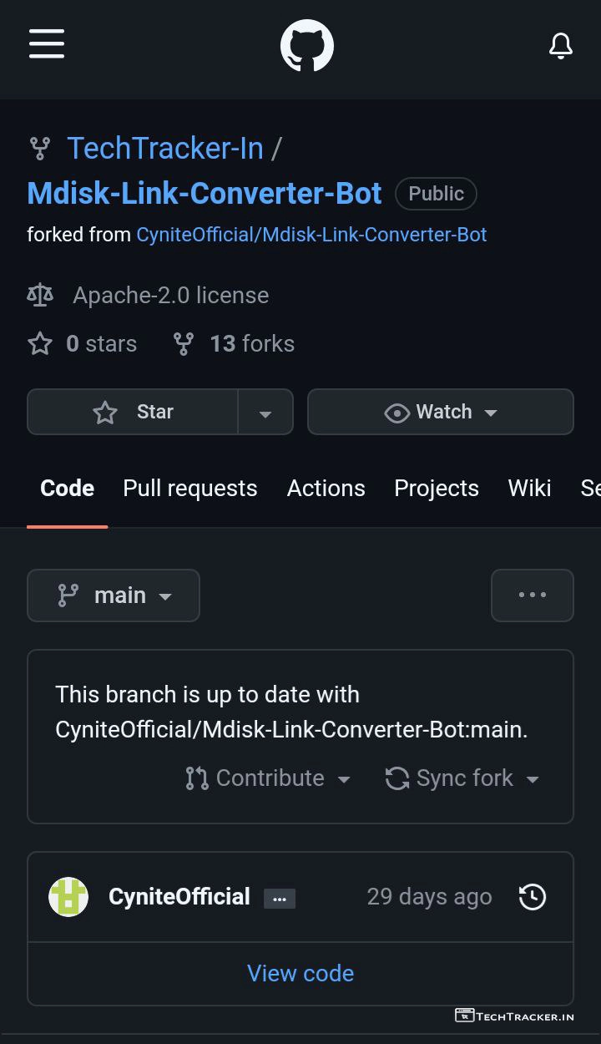
Task: Switch to the Actions tab
Action: (x=326, y=489)
